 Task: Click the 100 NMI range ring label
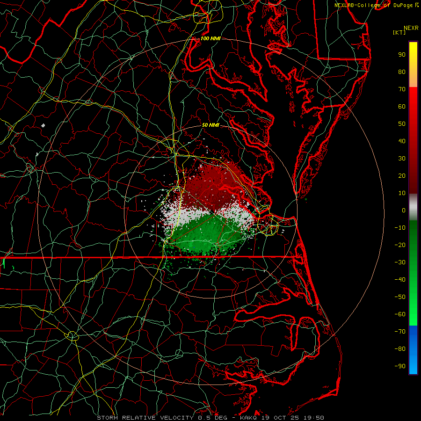point(210,38)
